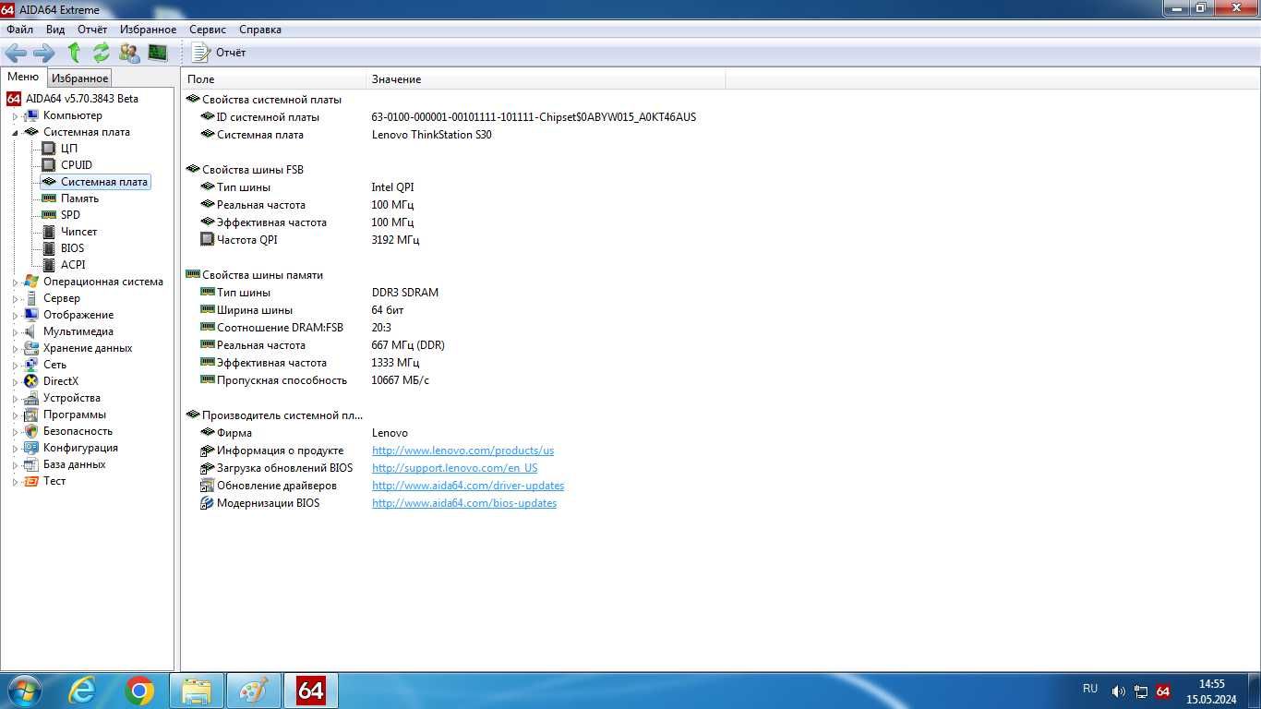Select the ЦП item in the tree
The height and width of the screenshot is (709, 1261).
69,149
